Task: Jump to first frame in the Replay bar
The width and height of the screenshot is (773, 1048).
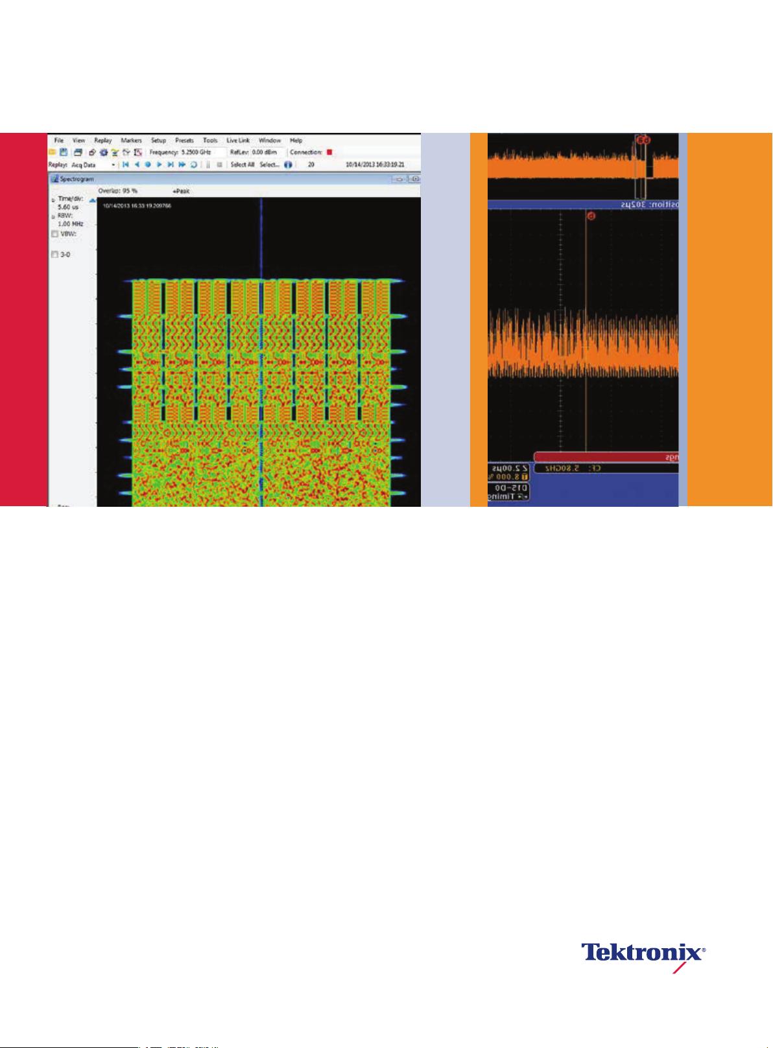Action: tap(126, 165)
